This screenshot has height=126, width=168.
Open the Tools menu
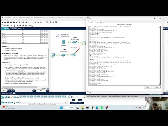tap(17, 20)
